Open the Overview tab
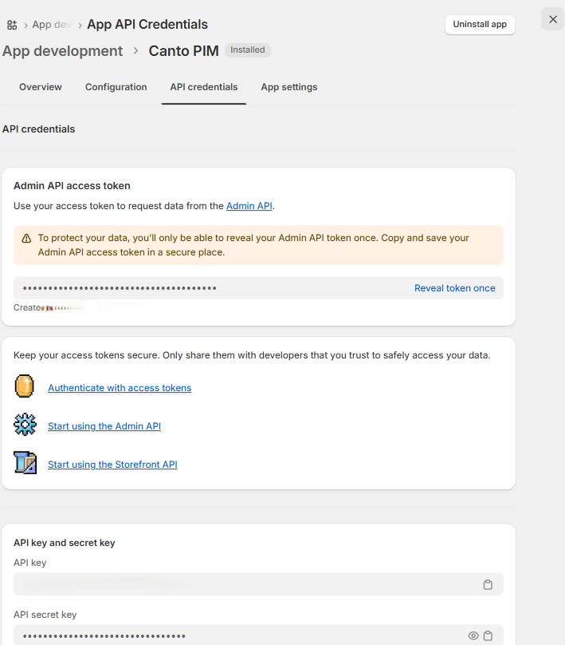The image size is (565, 645). coord(40,87)
